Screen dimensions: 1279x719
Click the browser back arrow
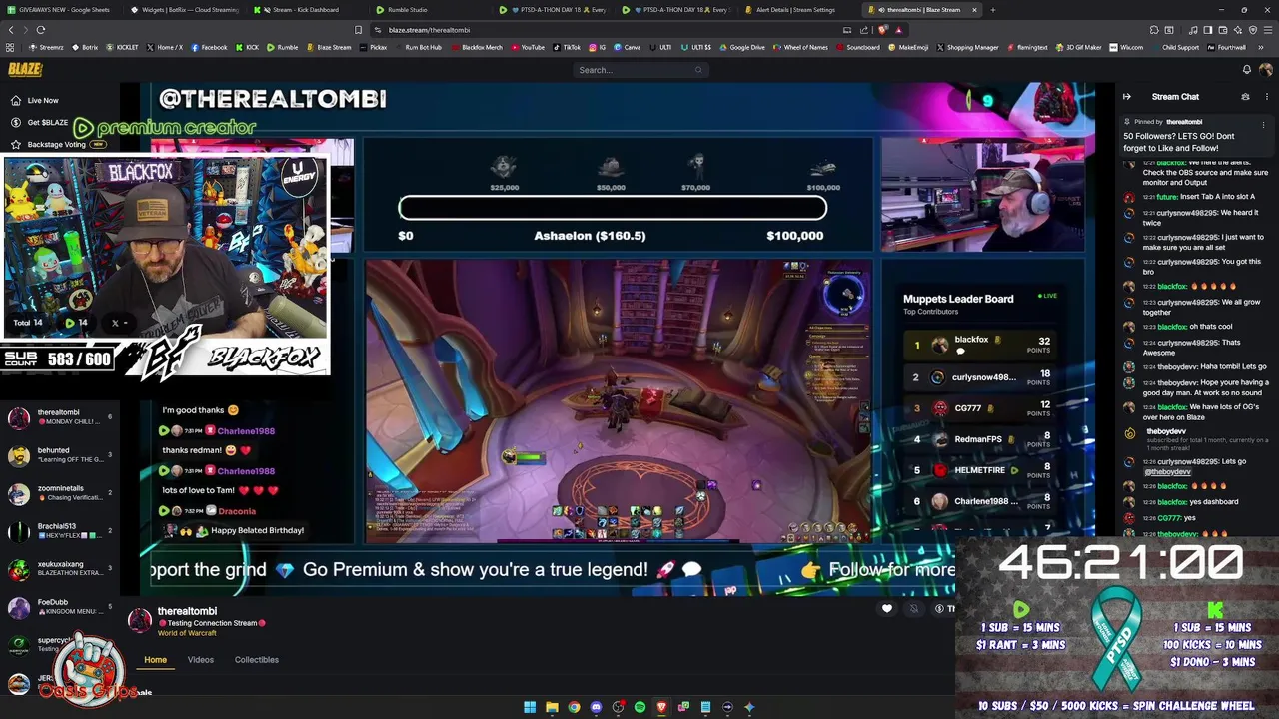(x=11, y=30)
